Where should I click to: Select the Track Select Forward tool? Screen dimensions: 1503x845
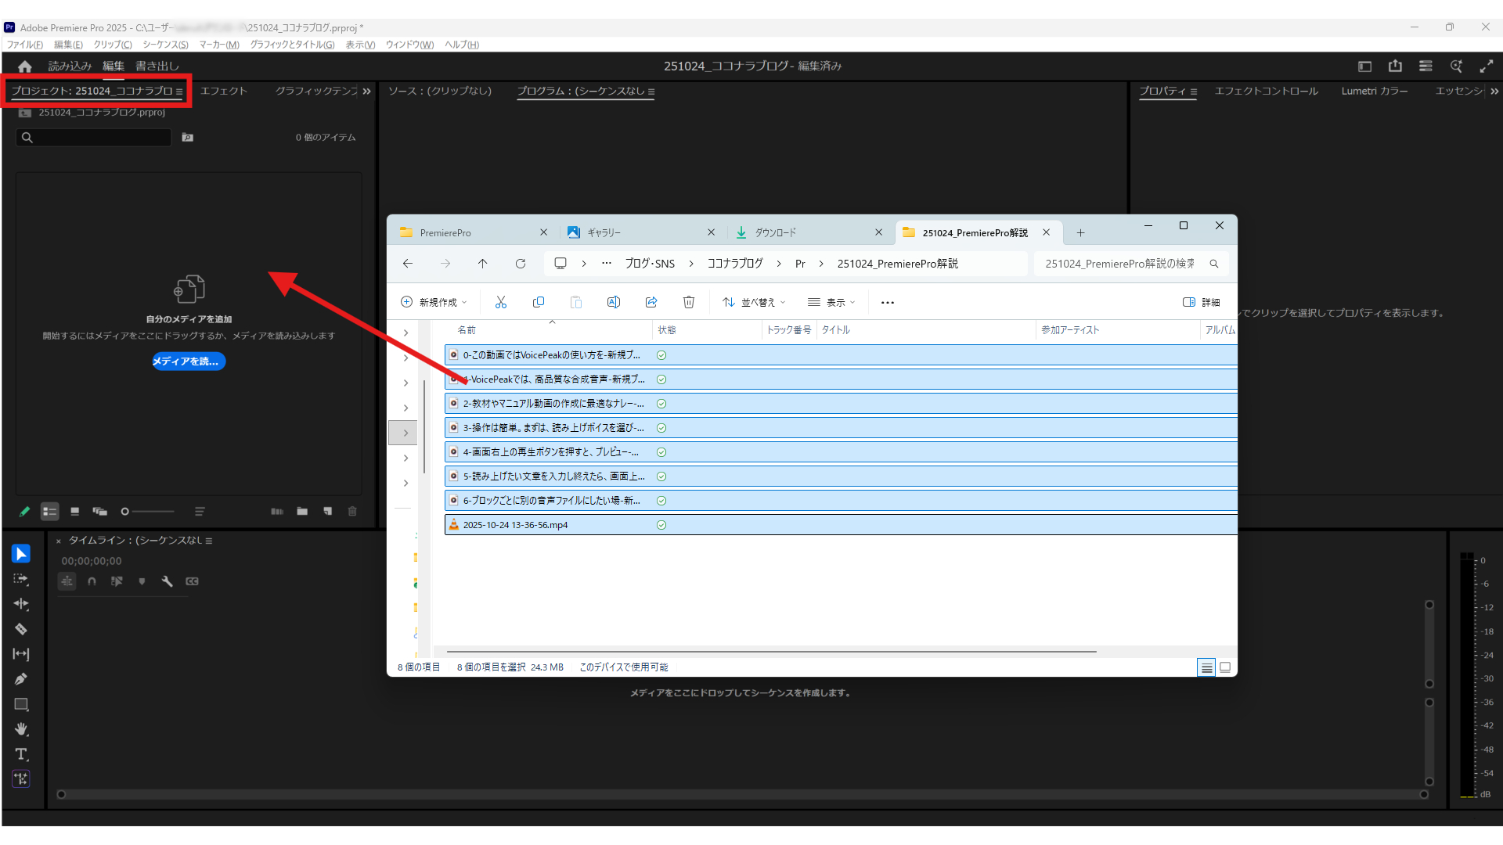21,580
